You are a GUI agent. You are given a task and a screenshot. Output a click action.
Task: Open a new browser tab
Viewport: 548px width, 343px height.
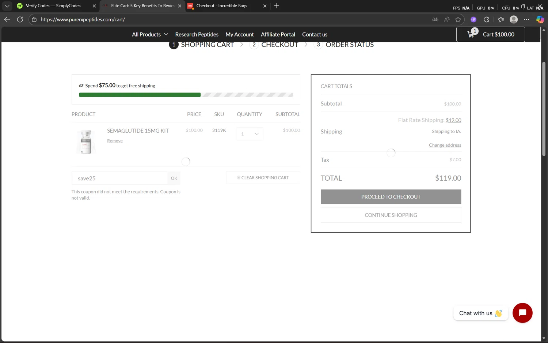coord(277,6)
